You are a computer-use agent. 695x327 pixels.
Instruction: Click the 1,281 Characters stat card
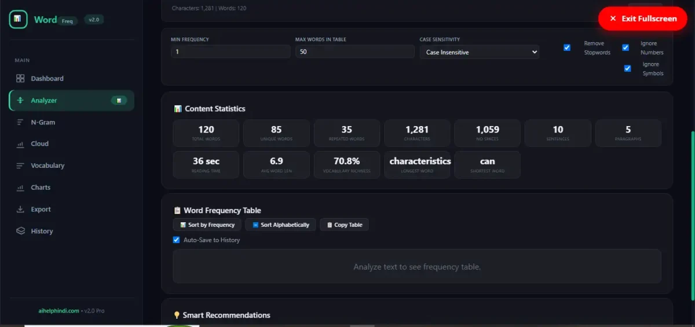pyautogui.click(x=417, y=133)
